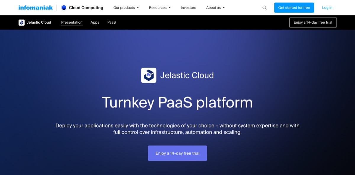Switch to the PaaS tab
355x175 pixels.
click(112, 23)
